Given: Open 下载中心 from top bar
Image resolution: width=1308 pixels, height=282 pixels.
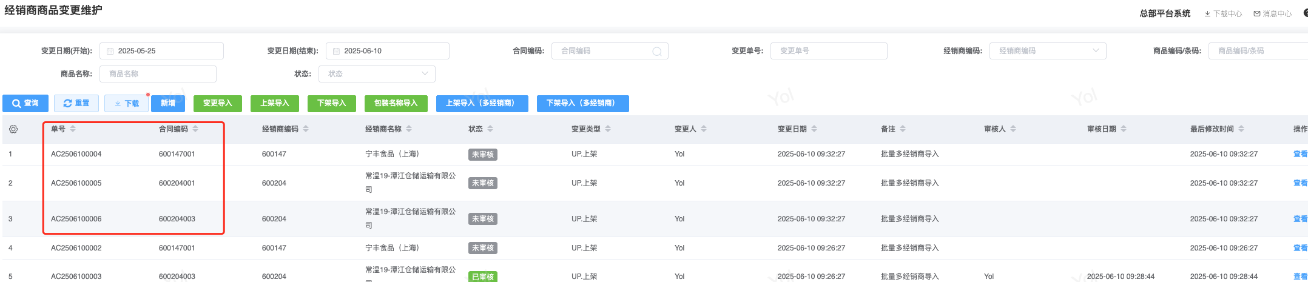Looking at the screenshot, I should 1223,14.
